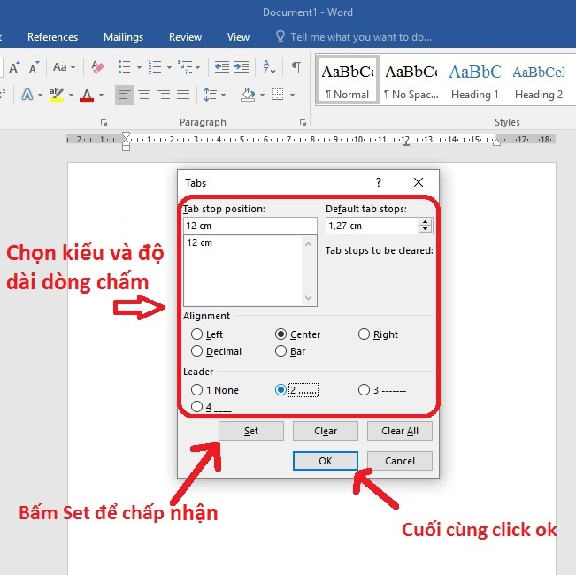Click the Increase Font Size icon
Image resolution: width=576 pixels, height=575 pixels.
click(14, 67)
